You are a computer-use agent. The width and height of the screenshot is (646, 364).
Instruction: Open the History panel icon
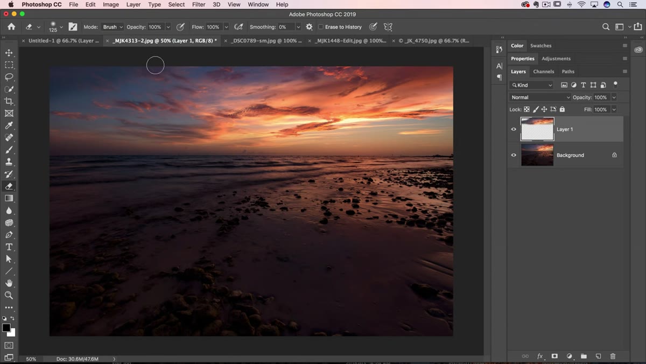coord(499,49)
